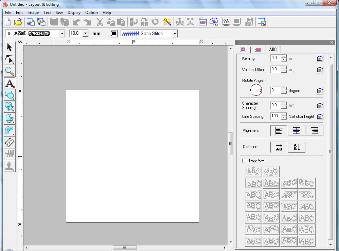Open the Edit menu
This screenshot has height=251, width=339.
[x=19, y=13]
